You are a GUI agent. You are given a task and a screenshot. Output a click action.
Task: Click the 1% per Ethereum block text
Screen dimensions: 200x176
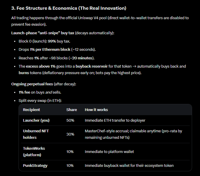50,50
